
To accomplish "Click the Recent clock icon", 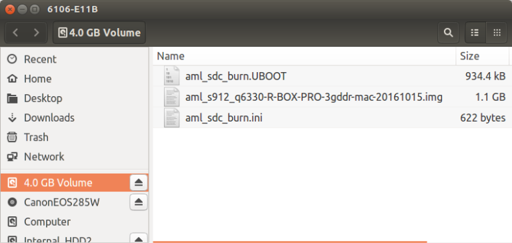I will click(x=12, y=59).
